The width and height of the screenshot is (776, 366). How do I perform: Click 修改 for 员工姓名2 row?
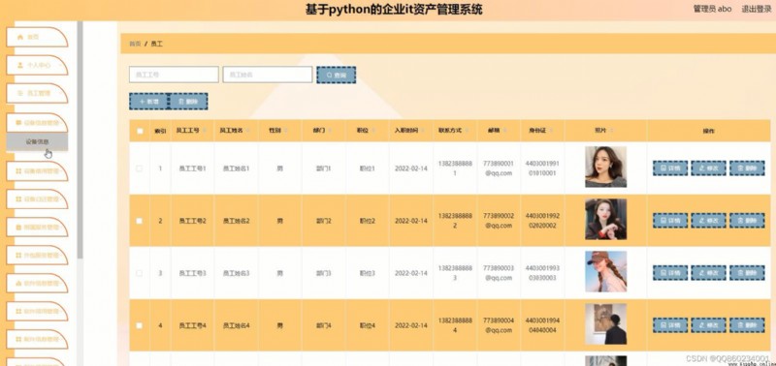tap(709, 221)
